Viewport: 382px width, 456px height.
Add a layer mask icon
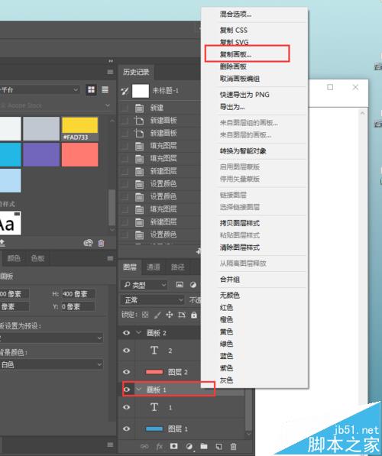(174, 446)
